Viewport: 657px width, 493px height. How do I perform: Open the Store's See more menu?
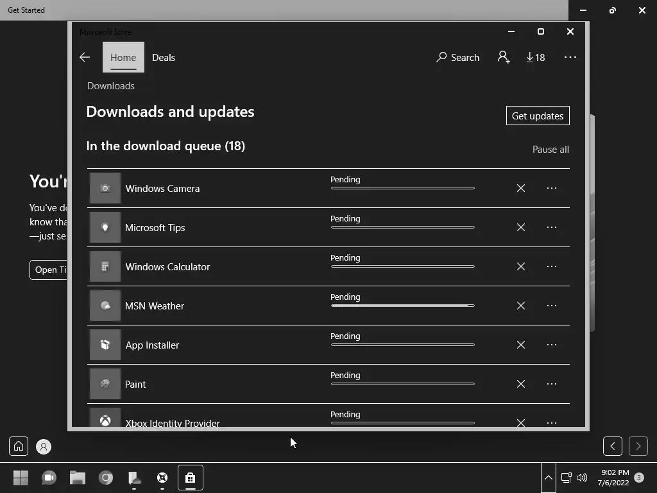tap(570, 57)
